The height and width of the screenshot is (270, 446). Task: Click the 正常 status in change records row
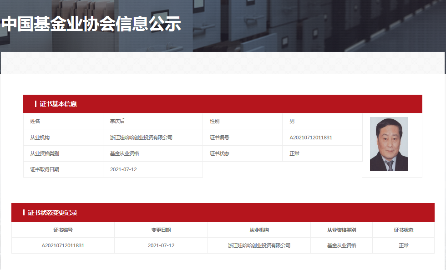tap(404, 245)
